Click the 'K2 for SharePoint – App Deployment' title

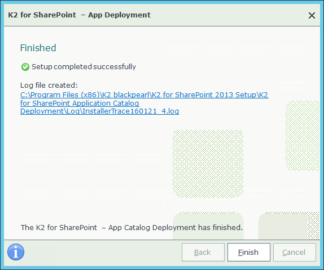click(x=79, y=15)
